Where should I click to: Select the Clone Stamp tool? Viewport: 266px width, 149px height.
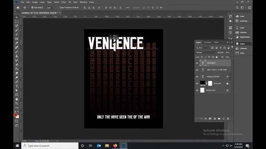click(x=17, y=56)
